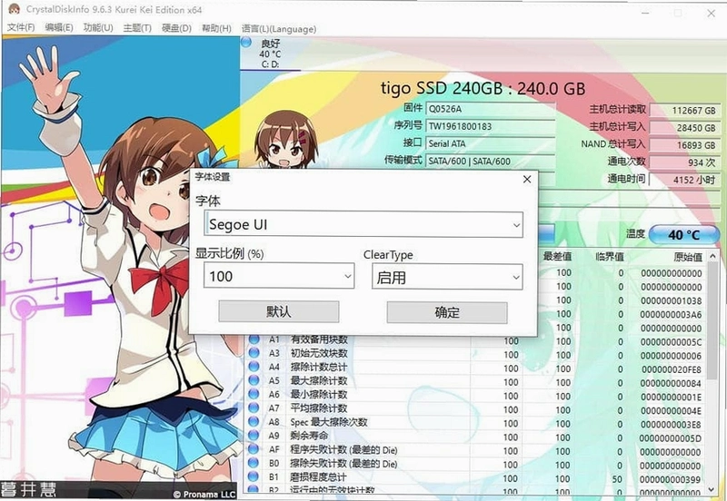
Task: Click the serial number field TW1961800183
Action: (x=490, y=126)
